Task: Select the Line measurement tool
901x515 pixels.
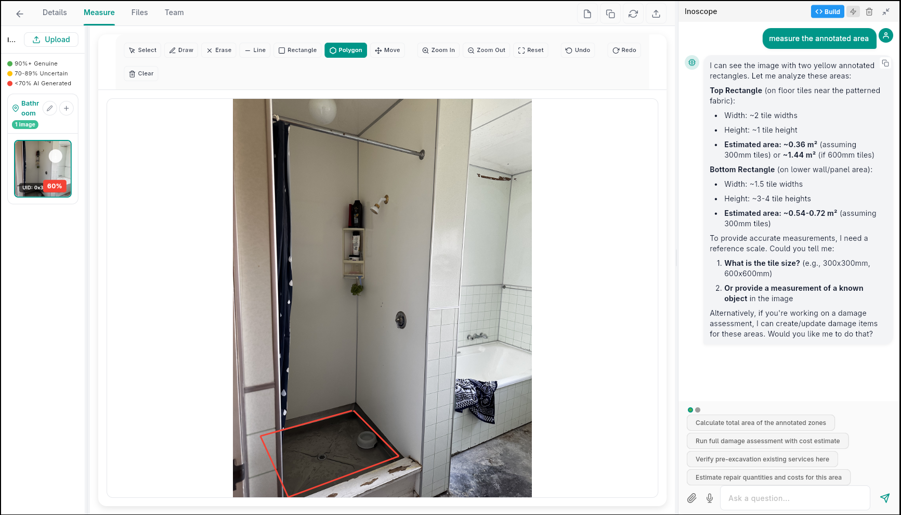Action: [x=255, y=50]
